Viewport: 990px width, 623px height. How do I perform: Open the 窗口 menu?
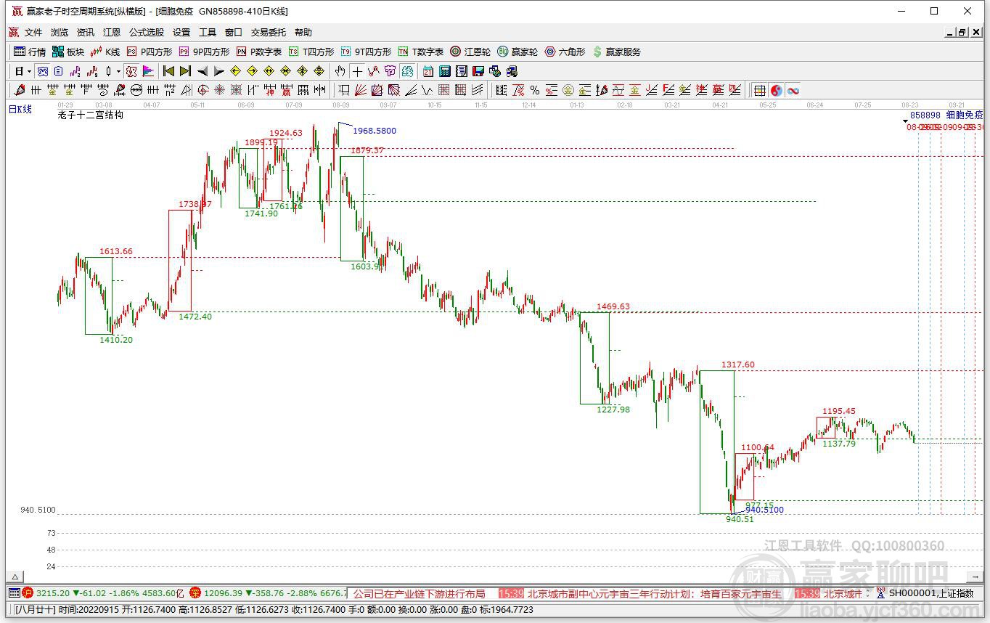tap(234, 33)
